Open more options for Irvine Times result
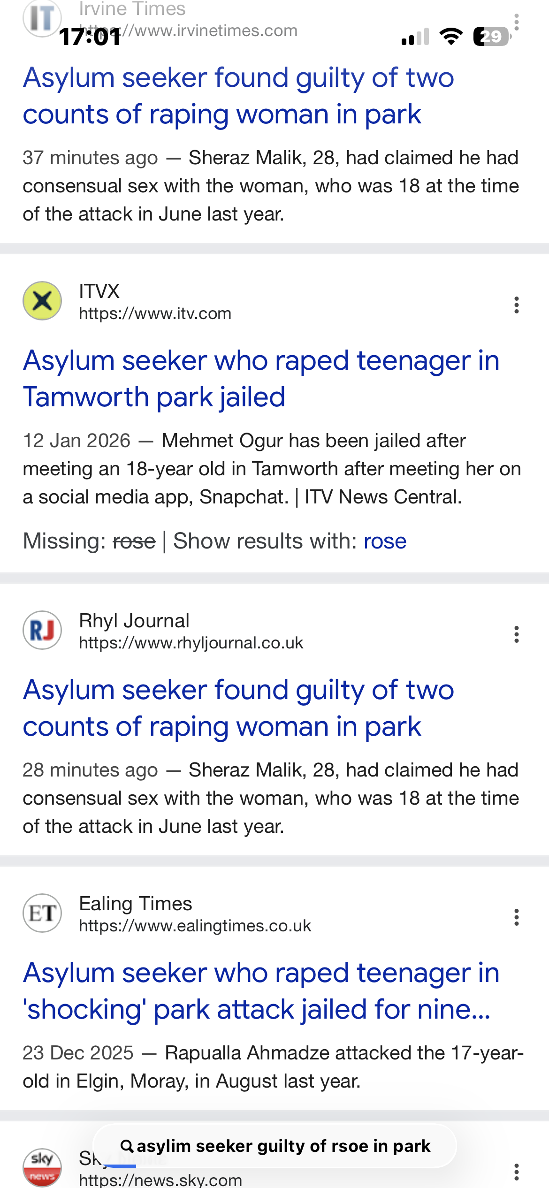549x1188 pixels. tap(516, 22)
